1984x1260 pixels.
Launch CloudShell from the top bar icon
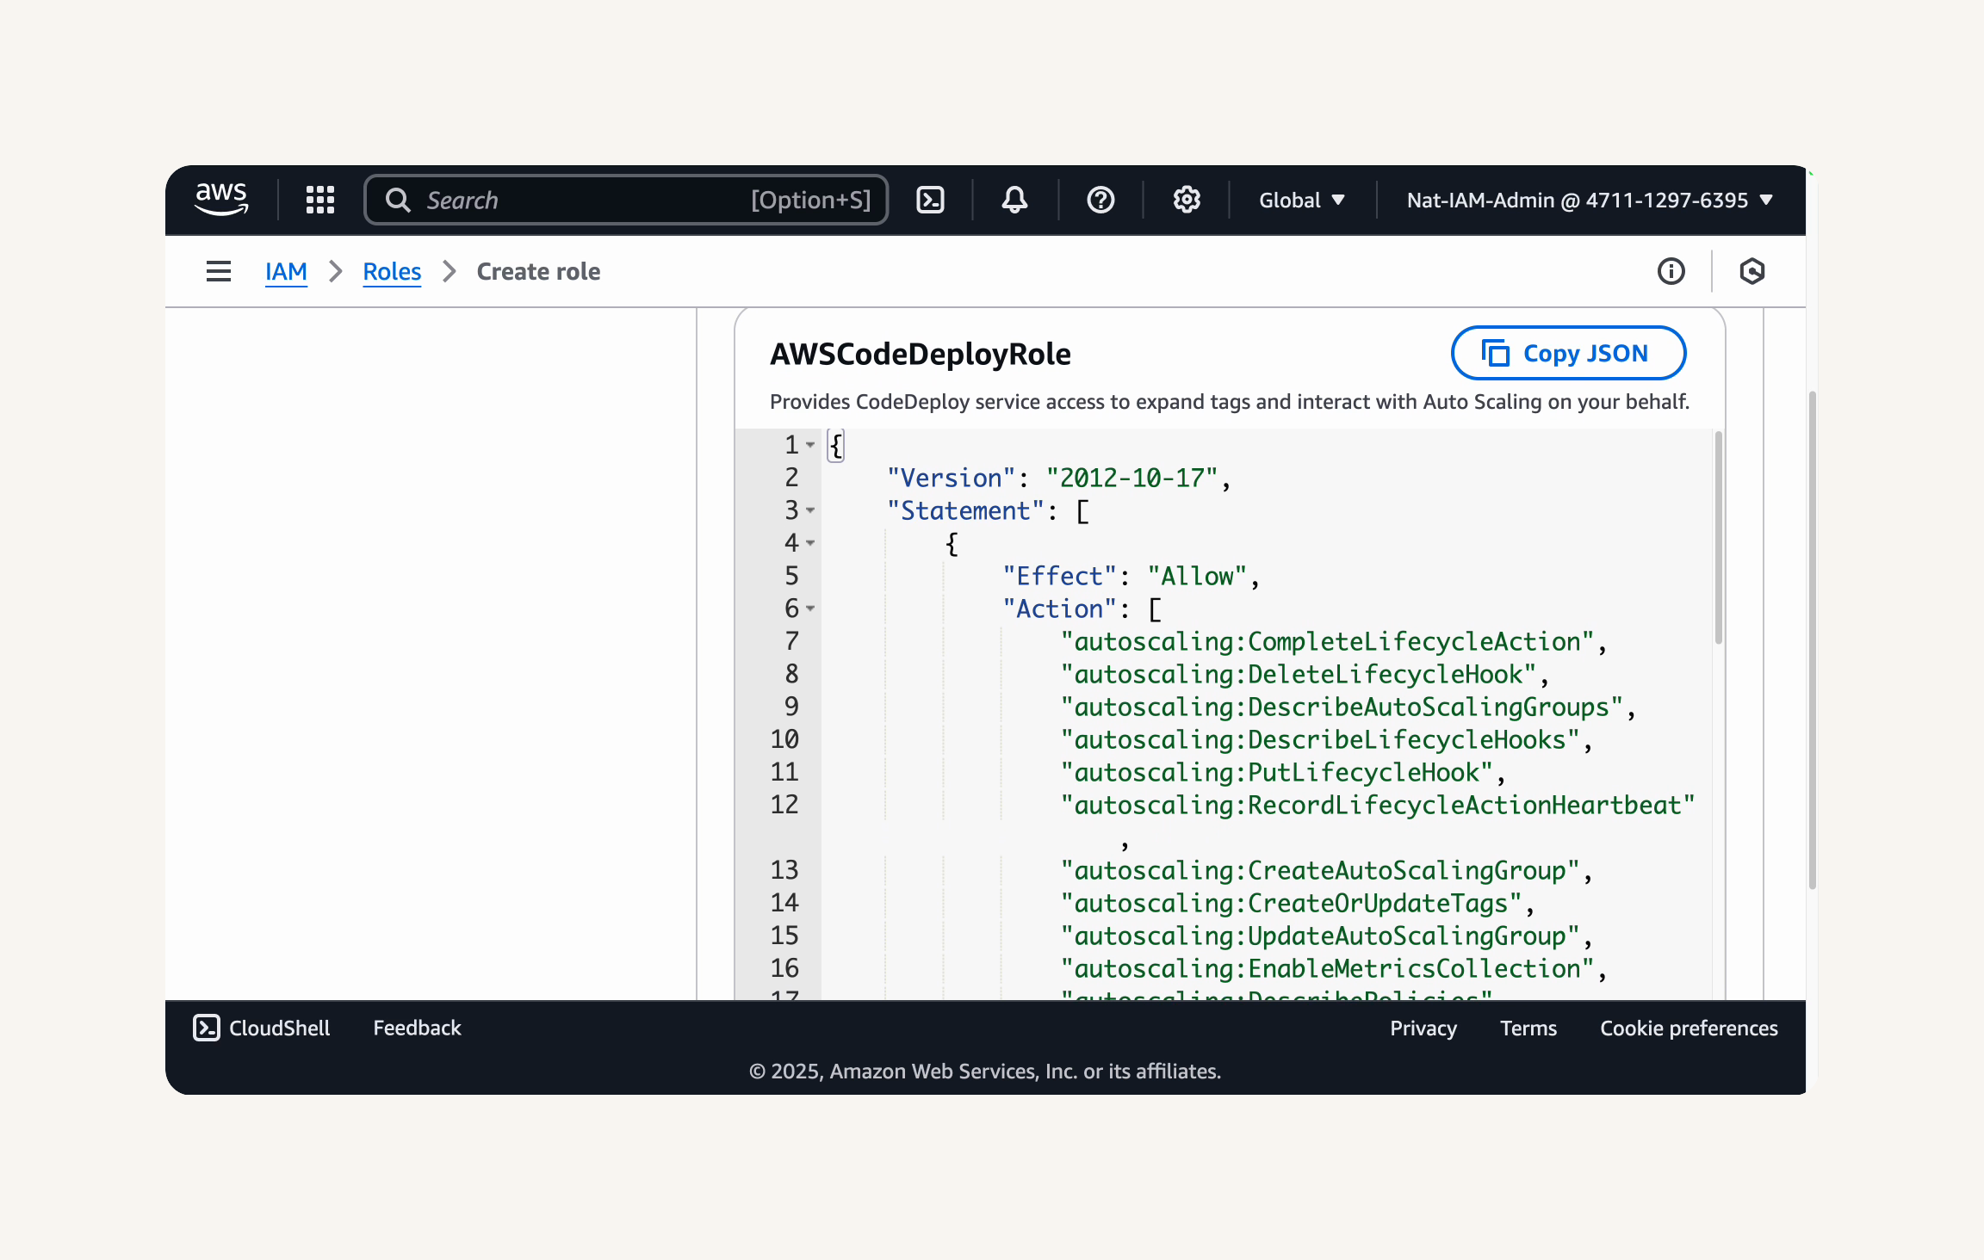coord(931,200)
